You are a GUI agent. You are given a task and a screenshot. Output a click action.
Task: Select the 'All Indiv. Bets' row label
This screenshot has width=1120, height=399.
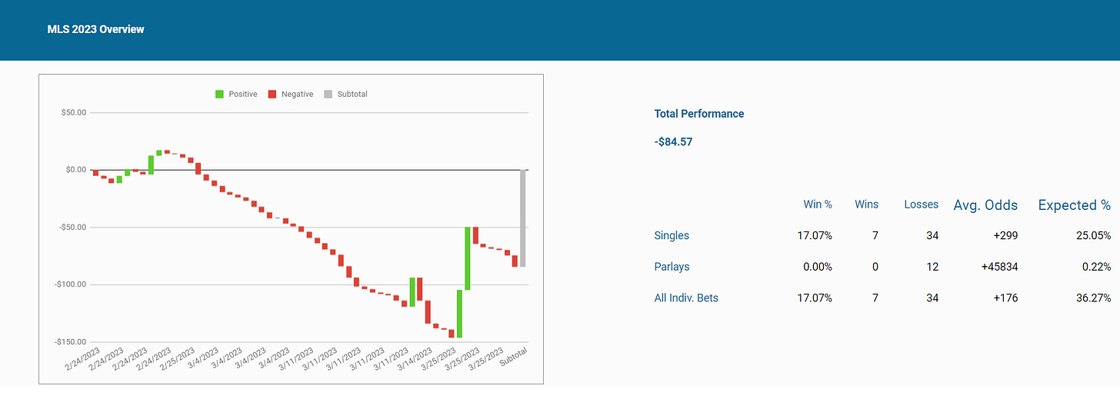tap(686, 298)
